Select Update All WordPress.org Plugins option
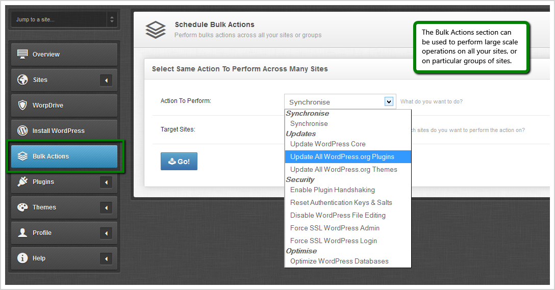This screenshot has height=290, width=555. coord(348,156)
